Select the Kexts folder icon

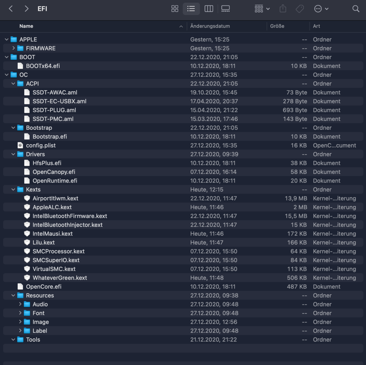pos(21,190)
